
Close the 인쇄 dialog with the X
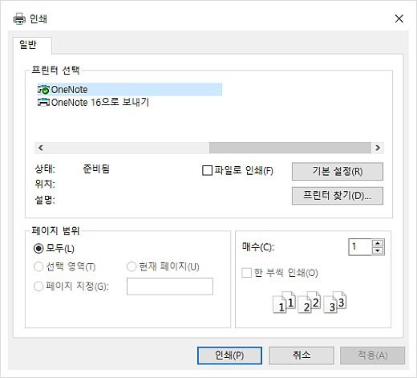tap(399, 18)
